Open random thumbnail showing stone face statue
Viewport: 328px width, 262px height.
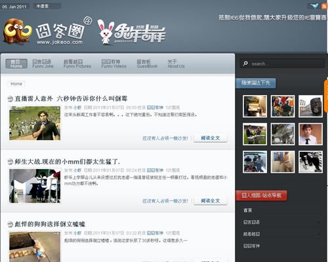click(310, 106)
